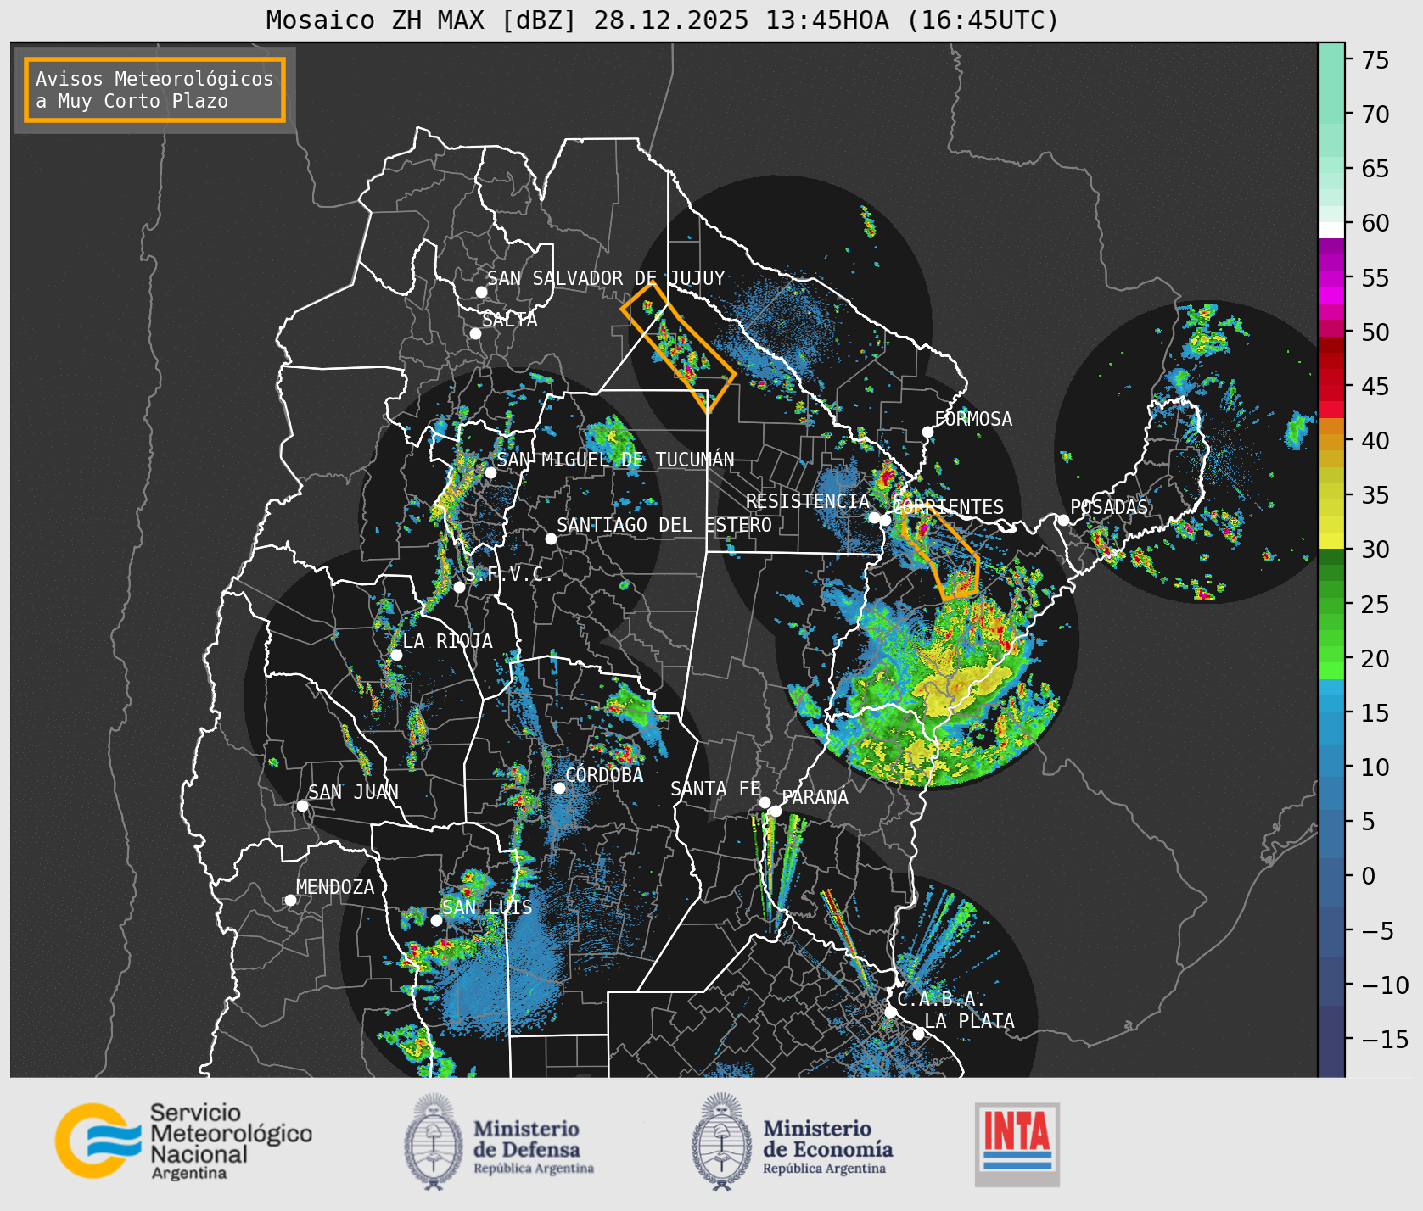Click the PARANÁ city label
The width and height of the screenshot is (1423, 1211).
pyautogui.click(x=815, y=797)
